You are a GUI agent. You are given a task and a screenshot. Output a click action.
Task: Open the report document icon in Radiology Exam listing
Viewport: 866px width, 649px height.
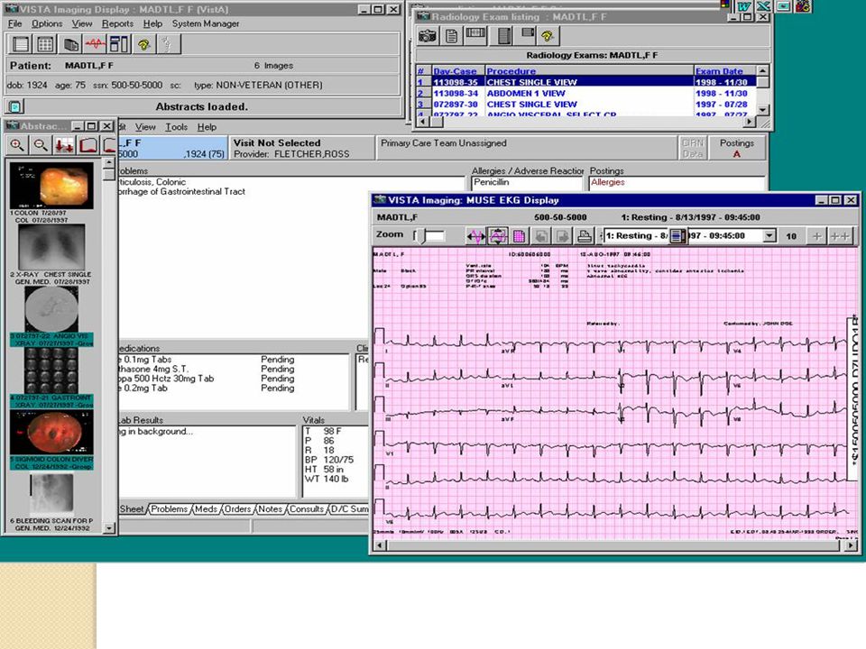click(x=451, y=36)
